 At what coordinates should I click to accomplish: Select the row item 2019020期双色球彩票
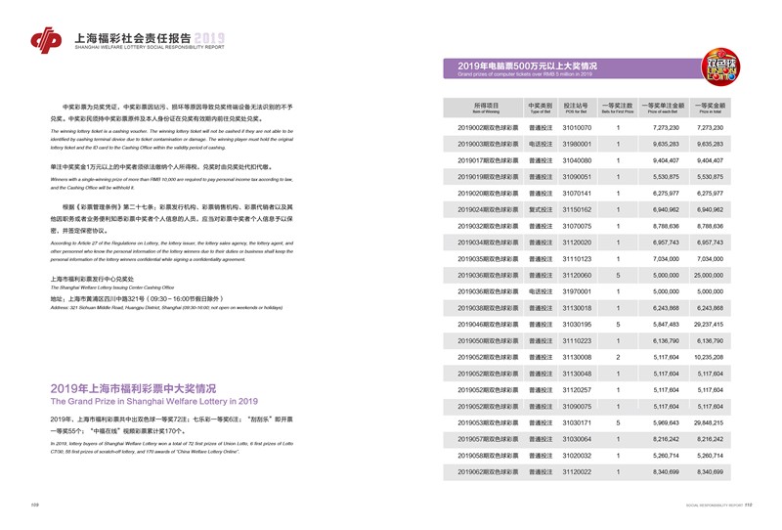[488, 194]
